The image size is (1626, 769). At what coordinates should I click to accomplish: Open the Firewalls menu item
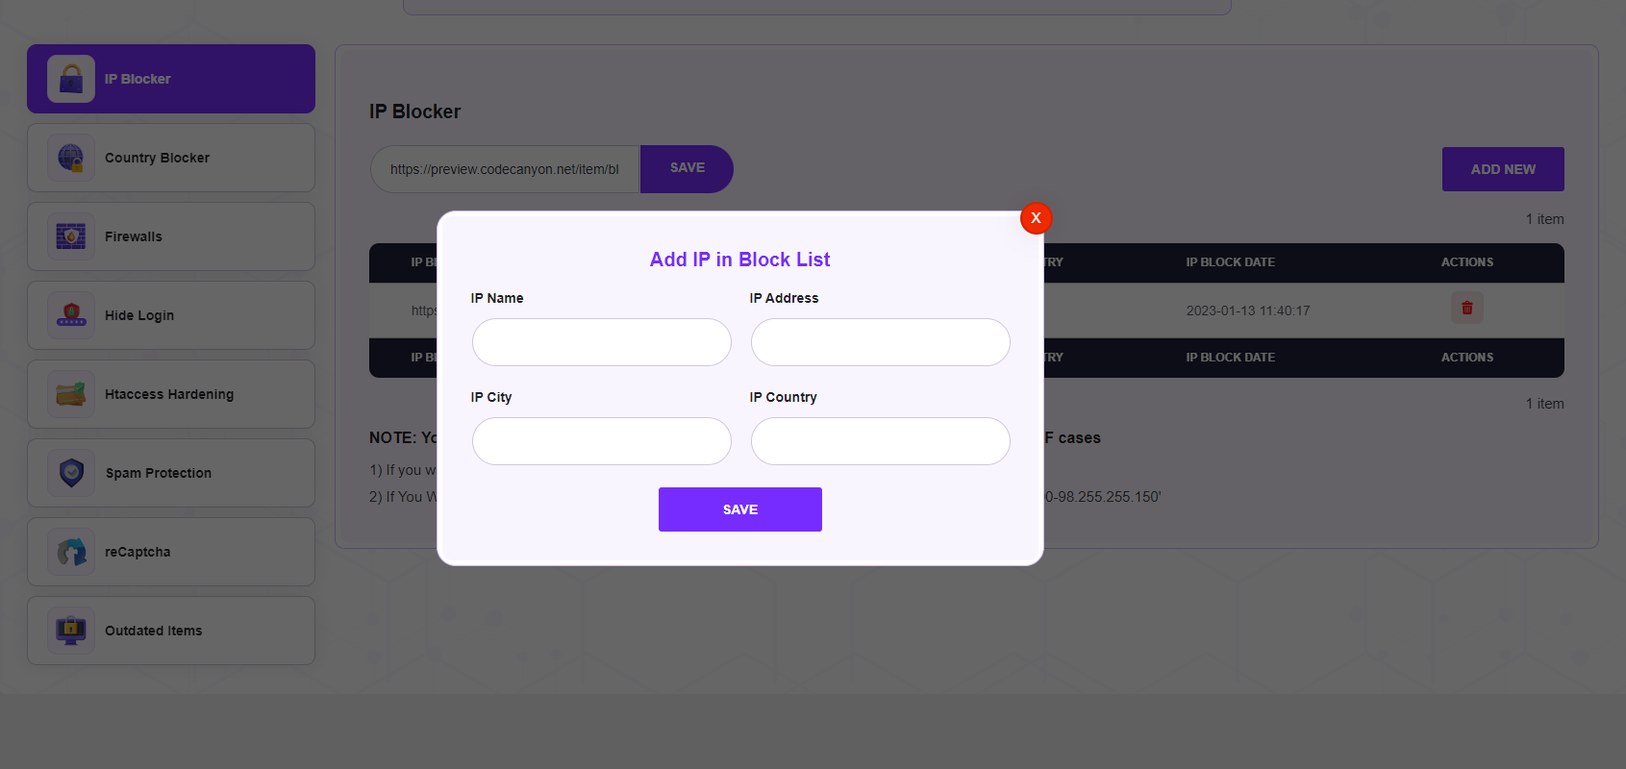171,236
